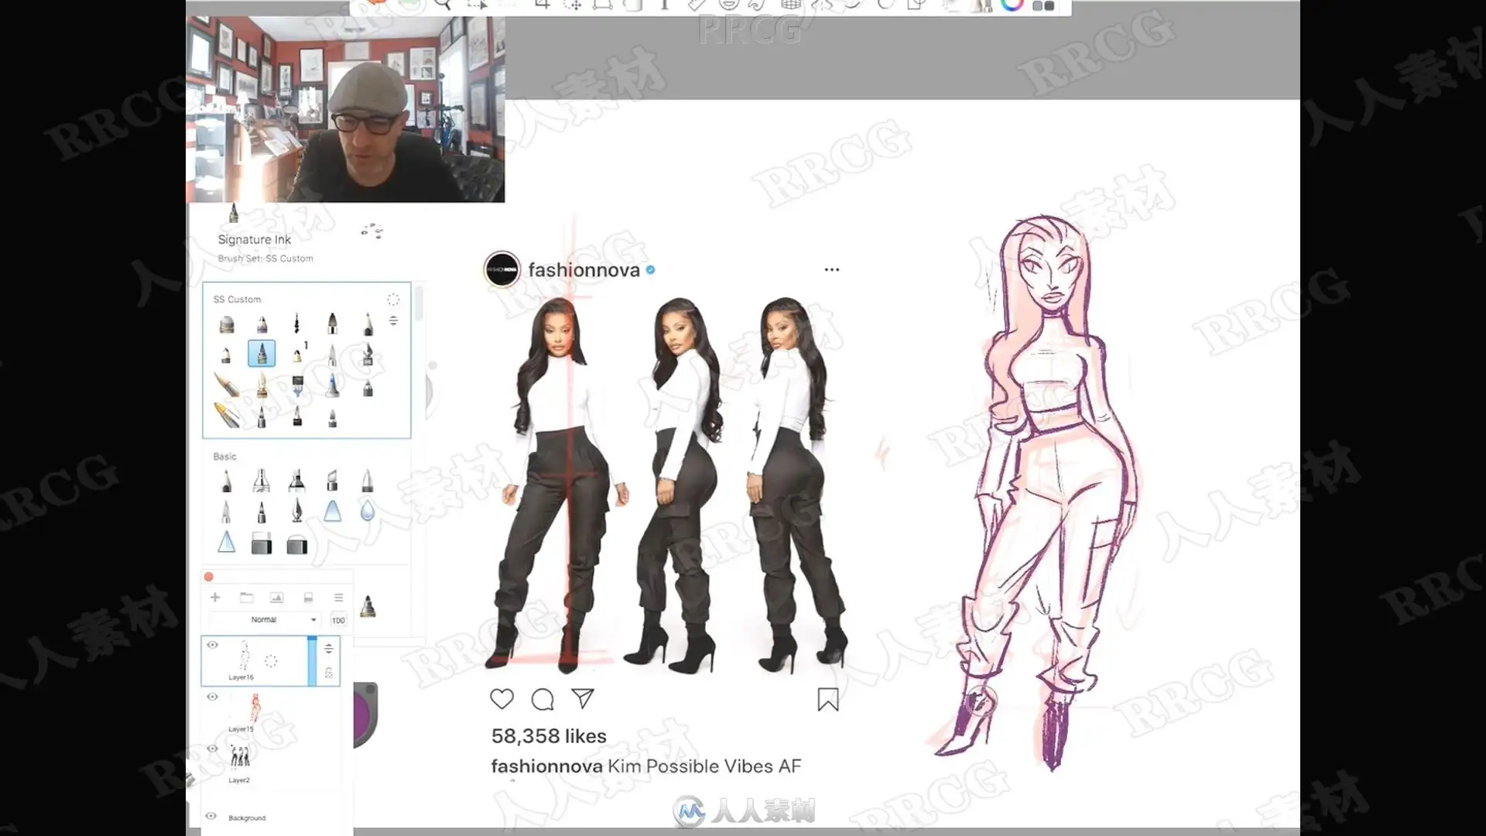Open SS Custom brush set marking menu
This screenshot has height=836, width=1486.
[393, 300]
